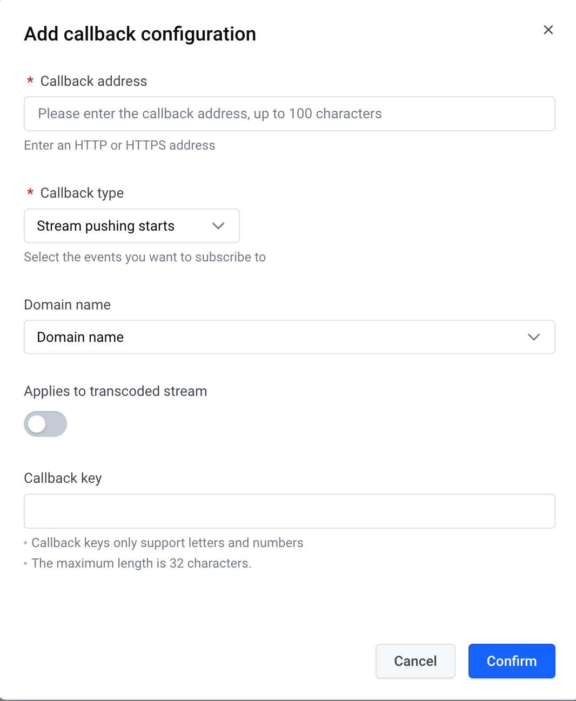Close the Add callback configuration dialog
The image size is (576, 701).
click(x=548, y=30)
